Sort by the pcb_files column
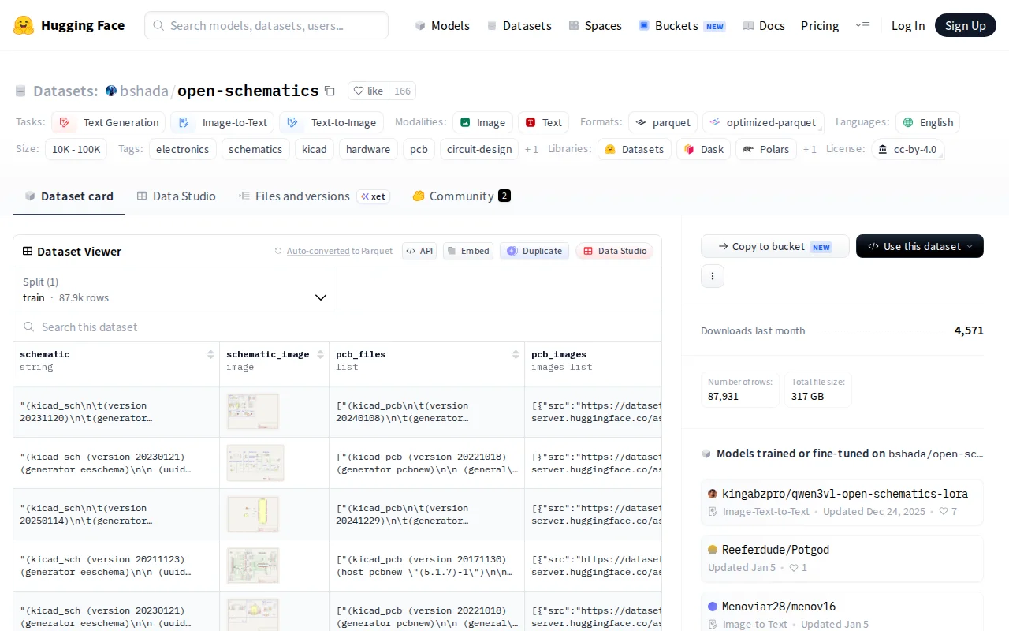1009x631 pixels. click(516, 354)
